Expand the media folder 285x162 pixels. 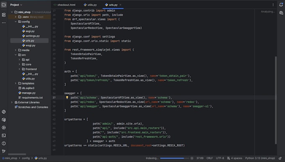pyautogui.click(x=16, y=50)
